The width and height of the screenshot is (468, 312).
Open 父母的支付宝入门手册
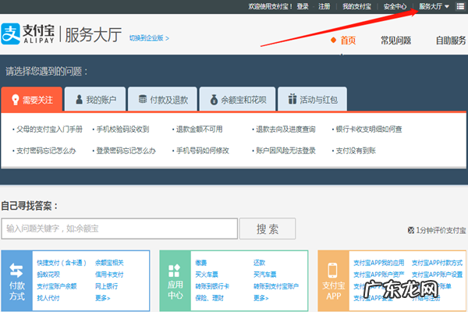point(49,129)
